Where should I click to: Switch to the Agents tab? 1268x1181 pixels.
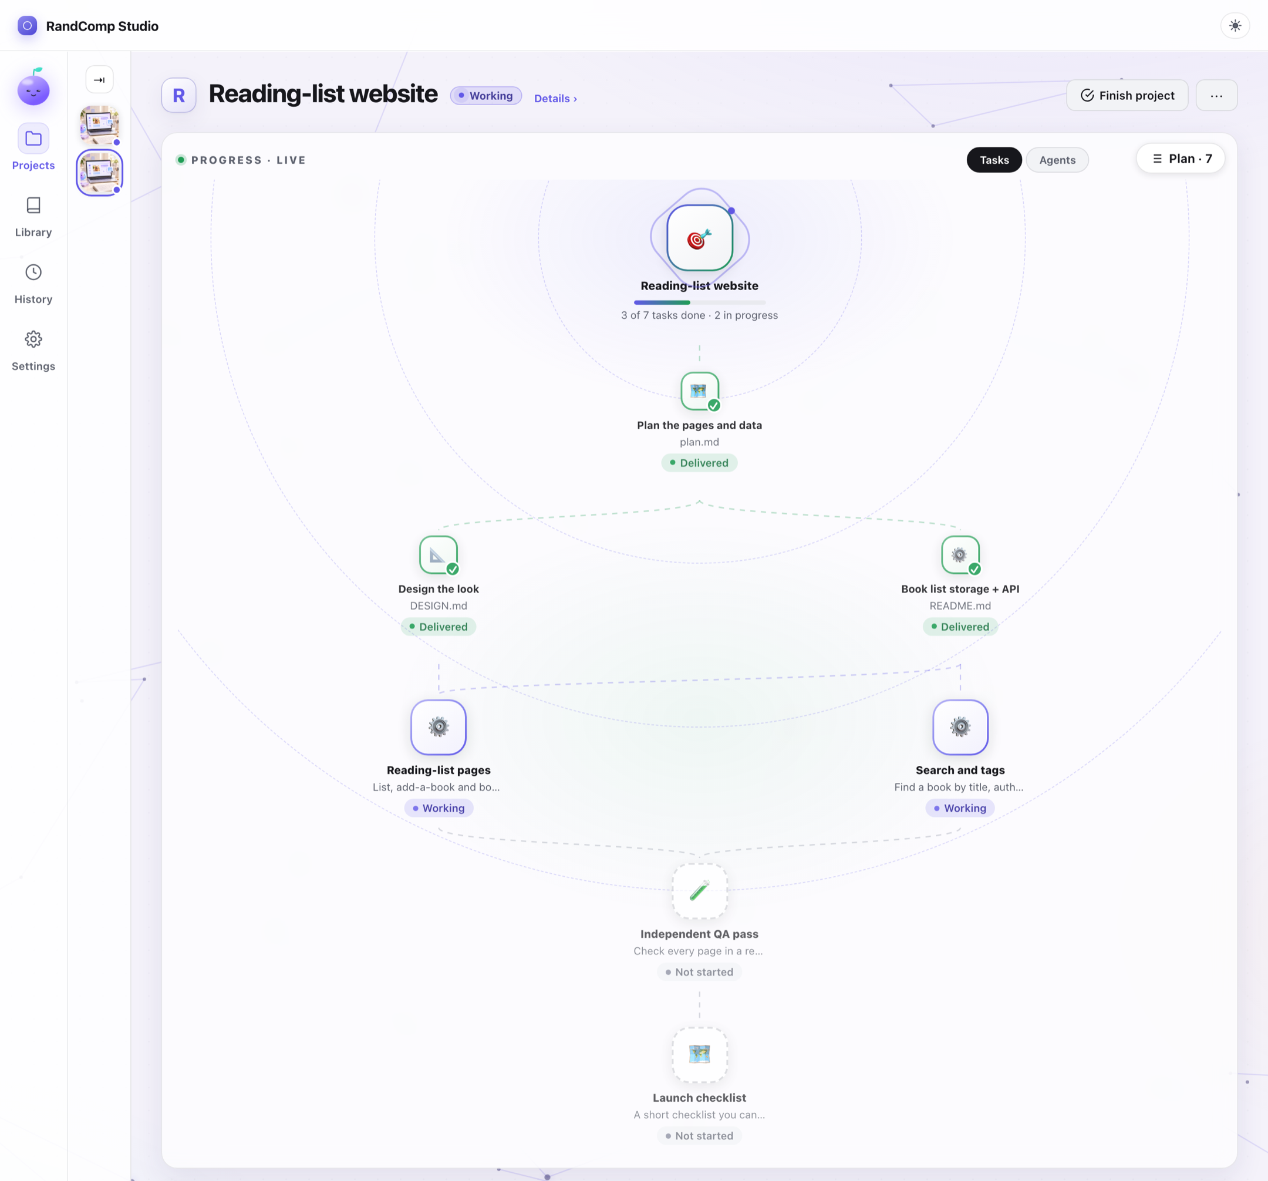[x=1057, y=160]
